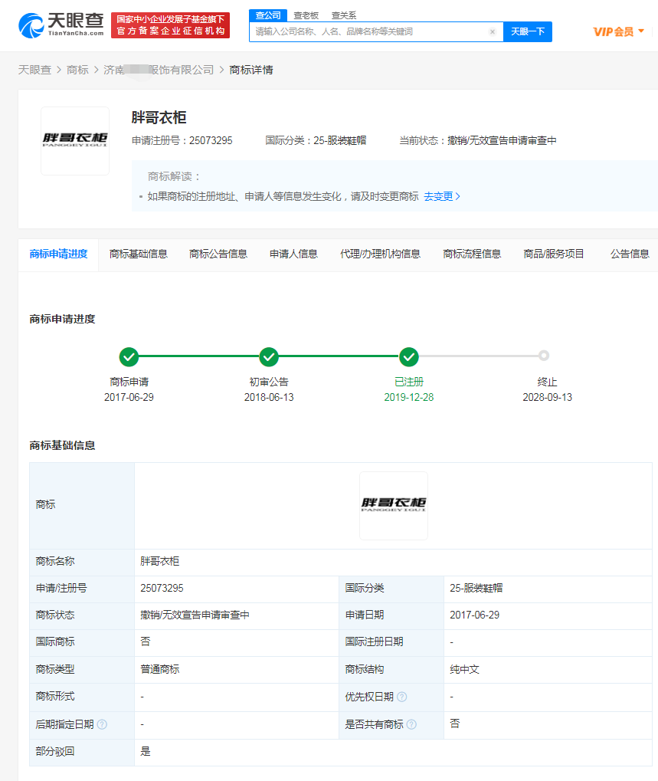Click the 普通商标 table cell
This screenshot has width=658, height=781.
click(x=237, y=669)
